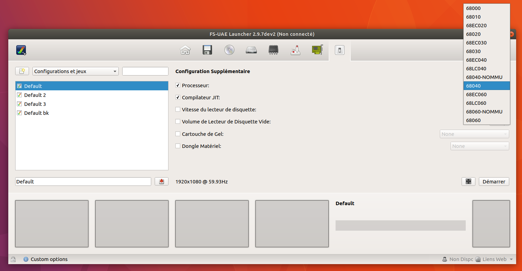Screen dimensions: 522x271
Task: Enable Vitesse du lecteur de disquette checkbox
Action: click(178, 109)
